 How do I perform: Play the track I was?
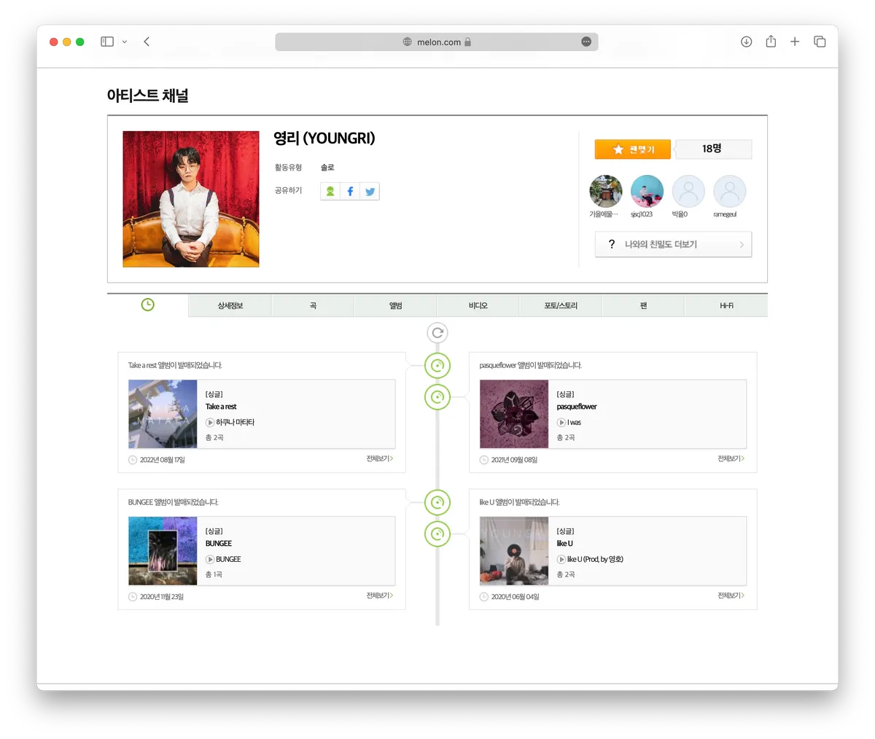point(561,423)
